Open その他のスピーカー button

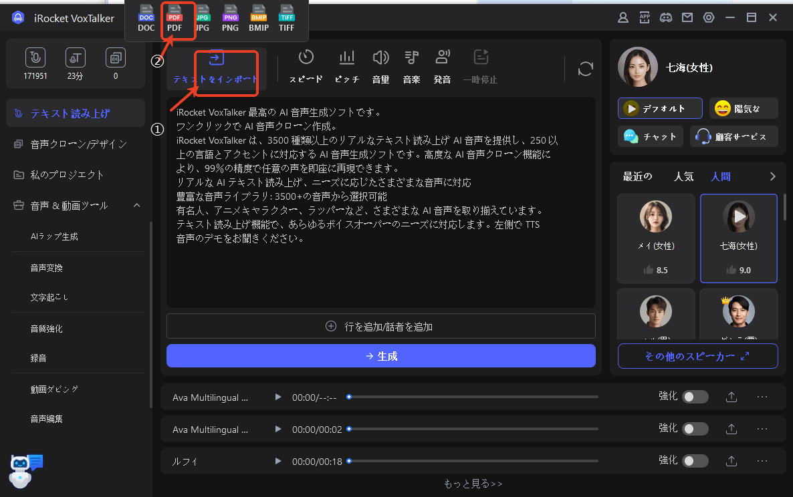(x=697, y=356)
